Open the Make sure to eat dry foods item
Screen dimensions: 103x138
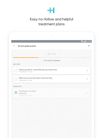click(51, 79)
